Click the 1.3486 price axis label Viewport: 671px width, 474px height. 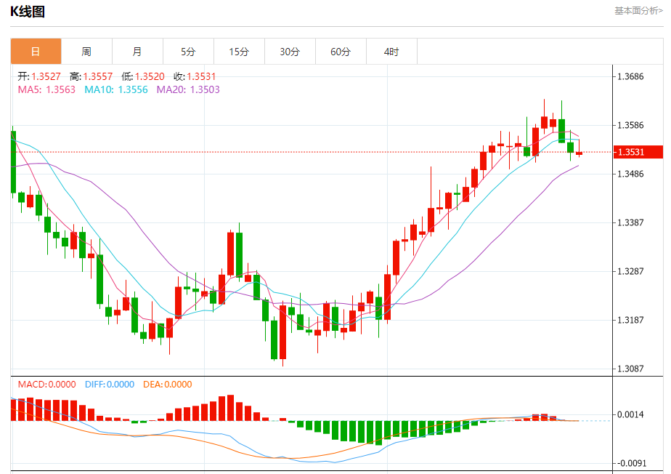pyautogui.click(x=630, y=174)
